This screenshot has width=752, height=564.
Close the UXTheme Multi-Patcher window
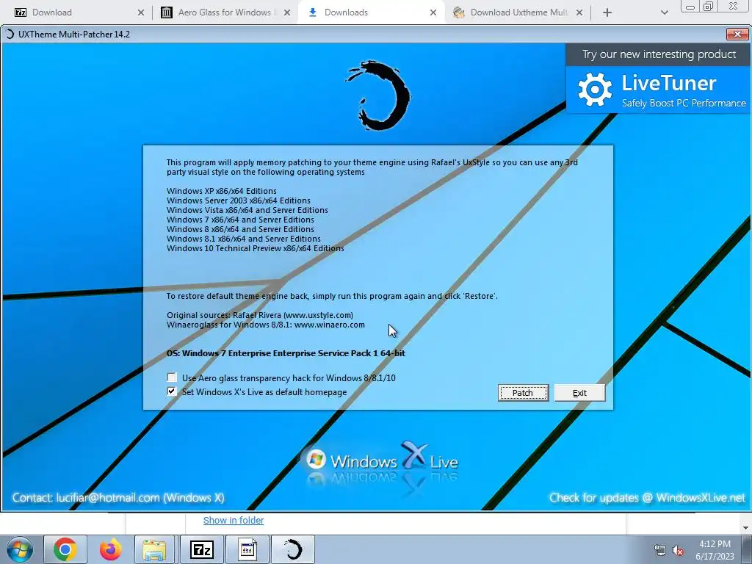pos(737,34)
